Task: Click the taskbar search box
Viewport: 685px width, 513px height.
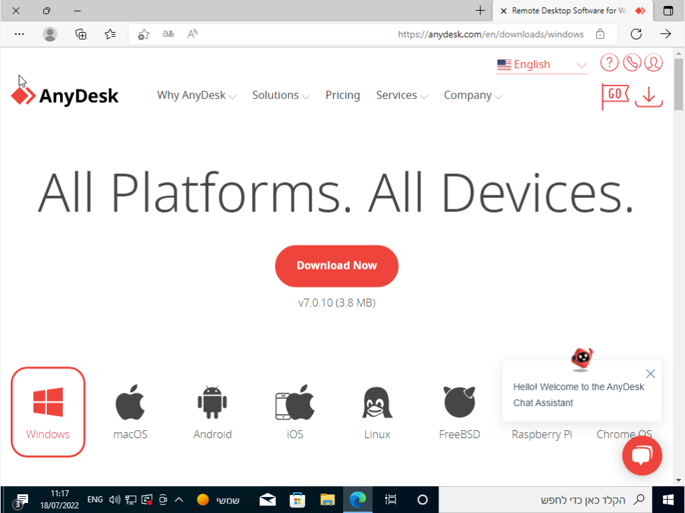Action: pos(545,500)
